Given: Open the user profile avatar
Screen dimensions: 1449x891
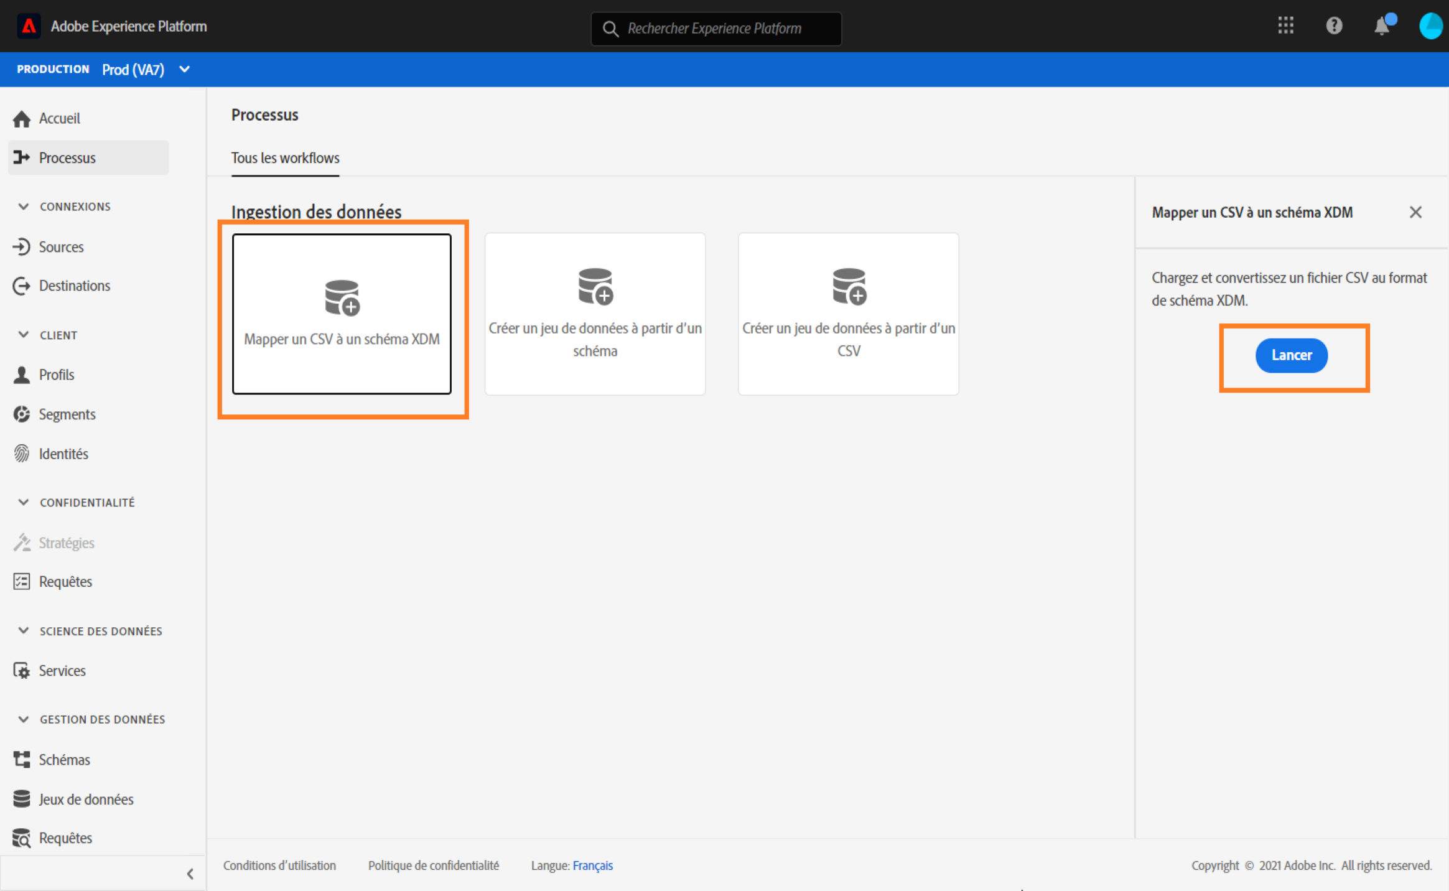Looking at the screenshot, I should pos(1430,27).
